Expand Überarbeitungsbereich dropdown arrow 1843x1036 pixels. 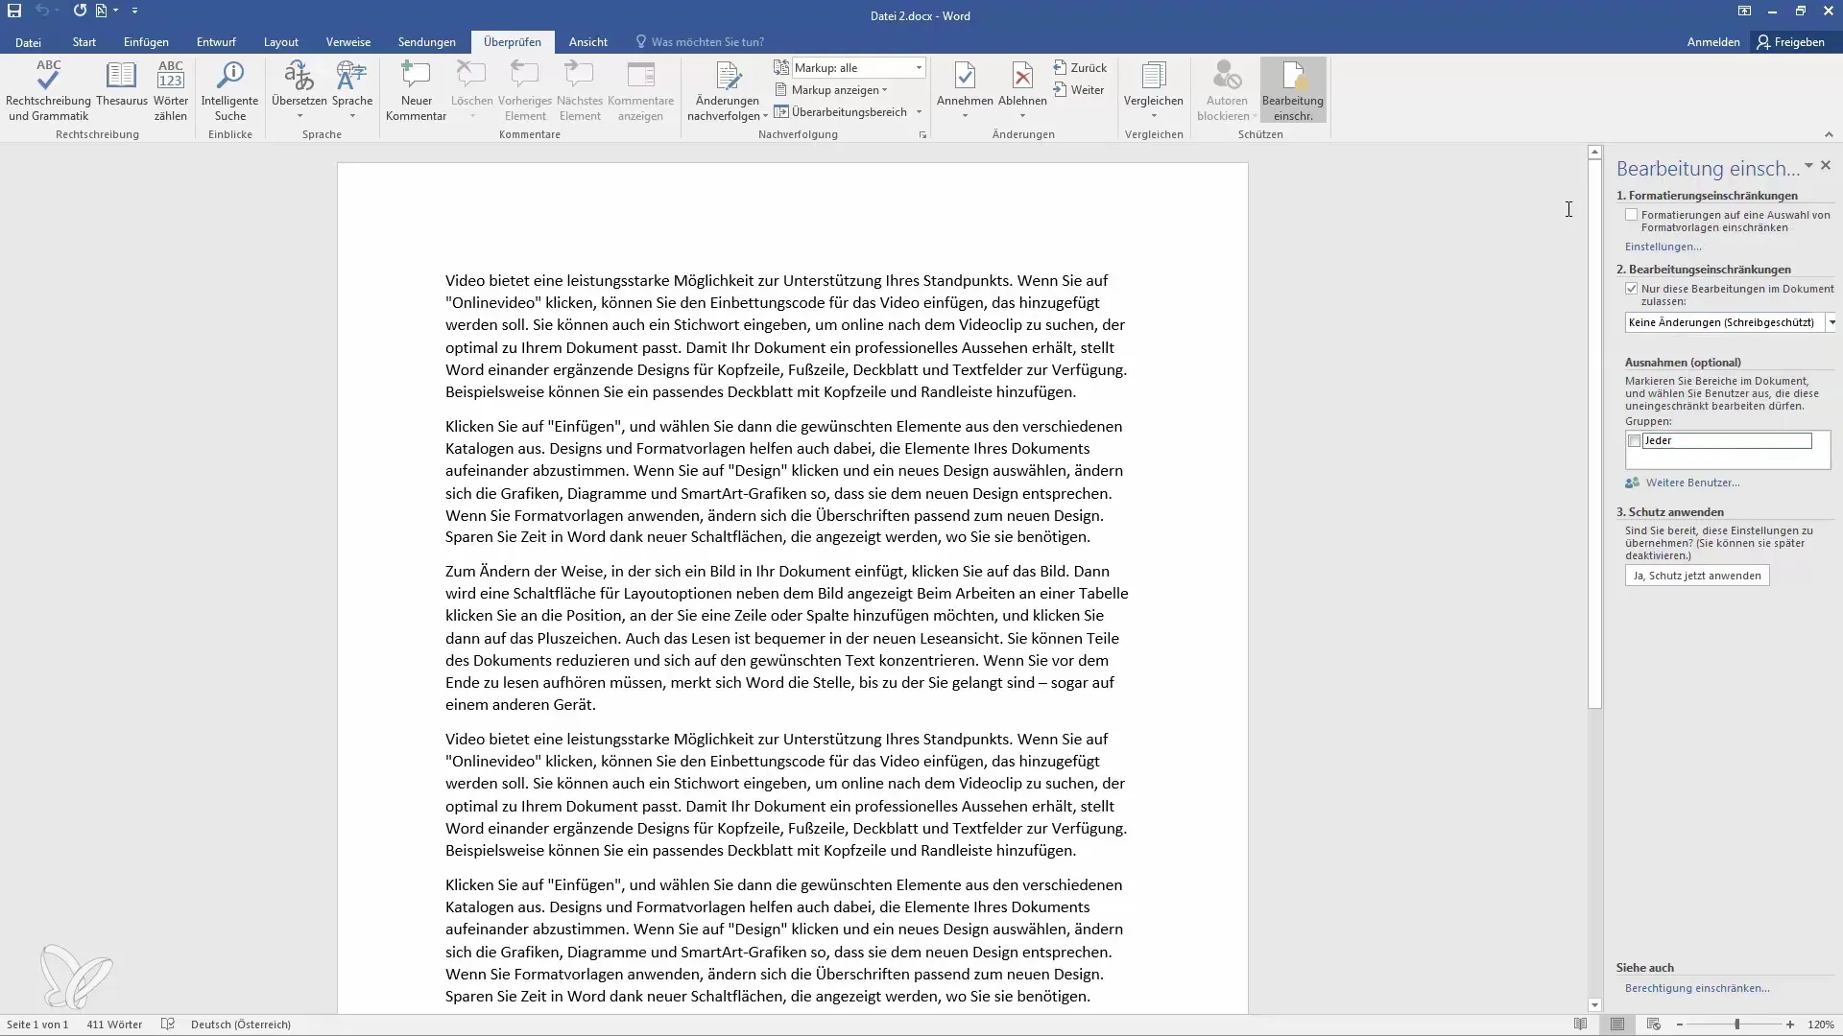pyautogui.click(x=919, y=112)
